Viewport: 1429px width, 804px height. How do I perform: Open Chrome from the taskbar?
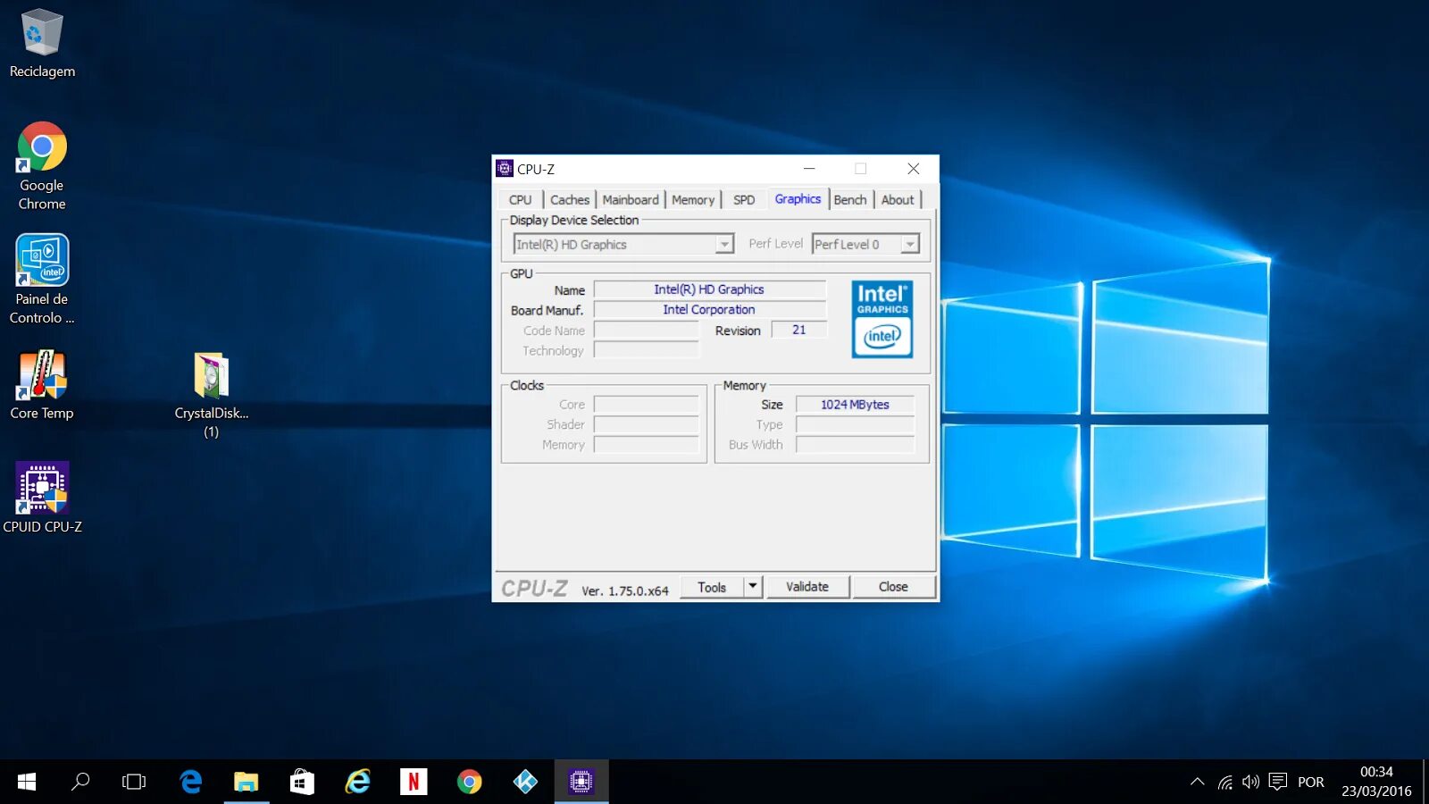469,782
